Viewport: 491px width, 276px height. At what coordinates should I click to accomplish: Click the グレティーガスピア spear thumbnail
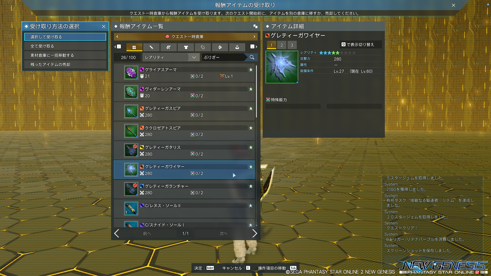click(x=131, y=112)
